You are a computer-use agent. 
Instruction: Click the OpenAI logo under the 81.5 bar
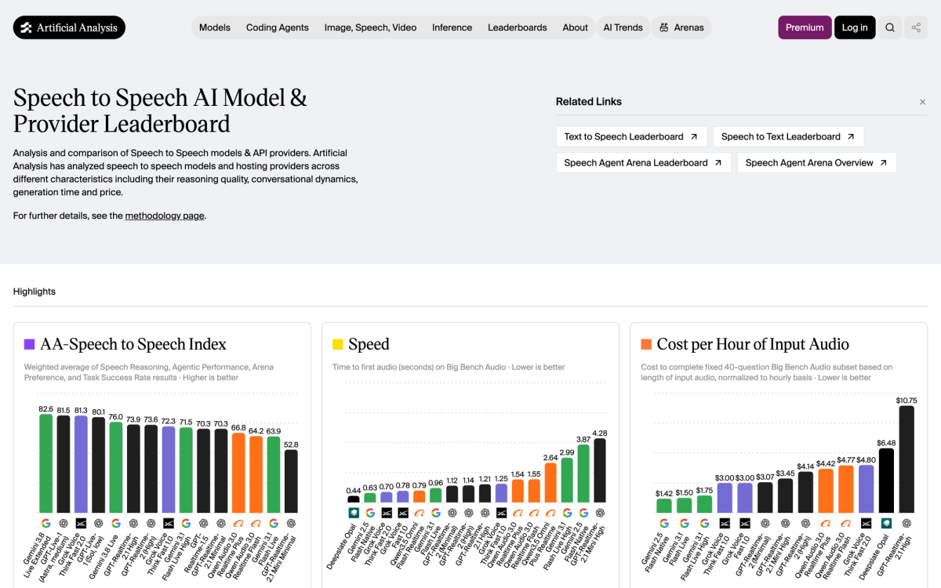tap(64, 523)
